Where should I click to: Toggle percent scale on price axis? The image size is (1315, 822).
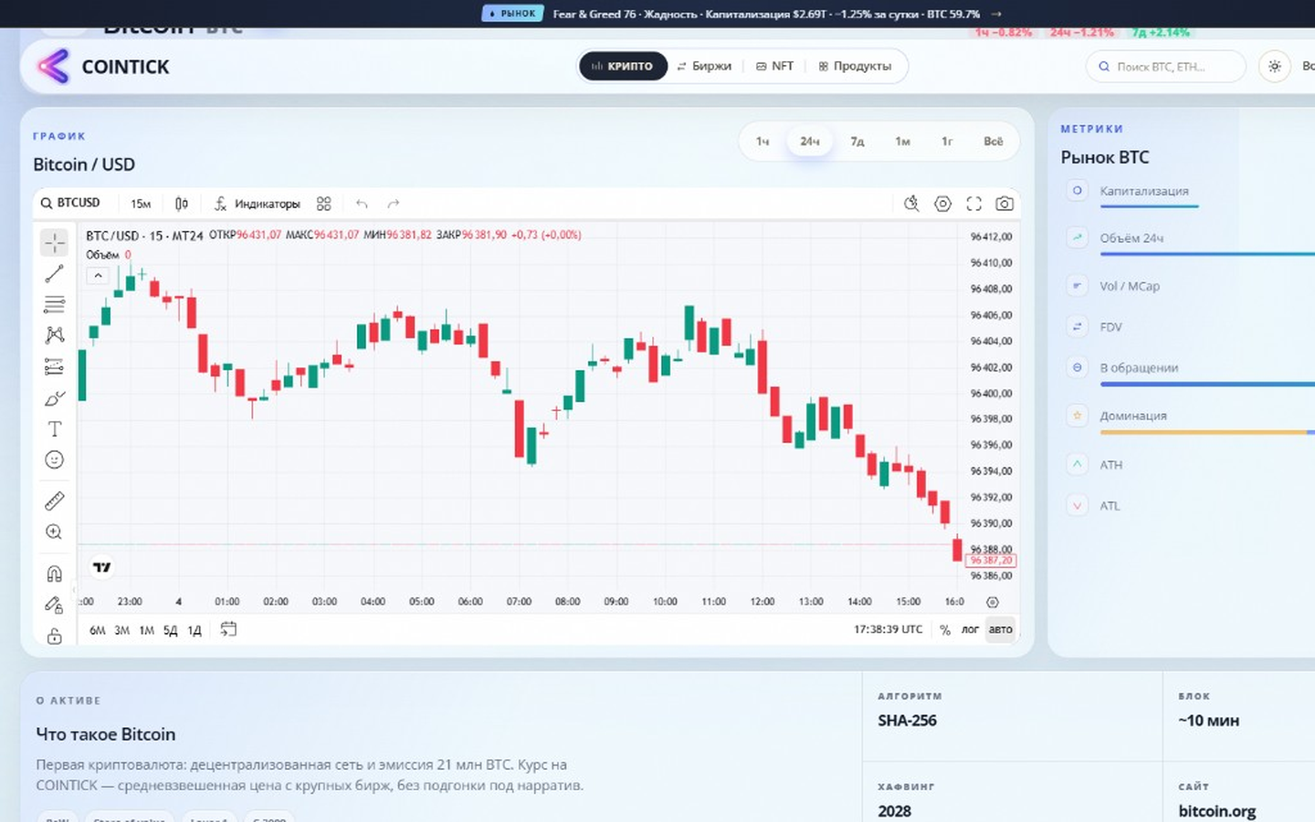click(x=945, y=629)
